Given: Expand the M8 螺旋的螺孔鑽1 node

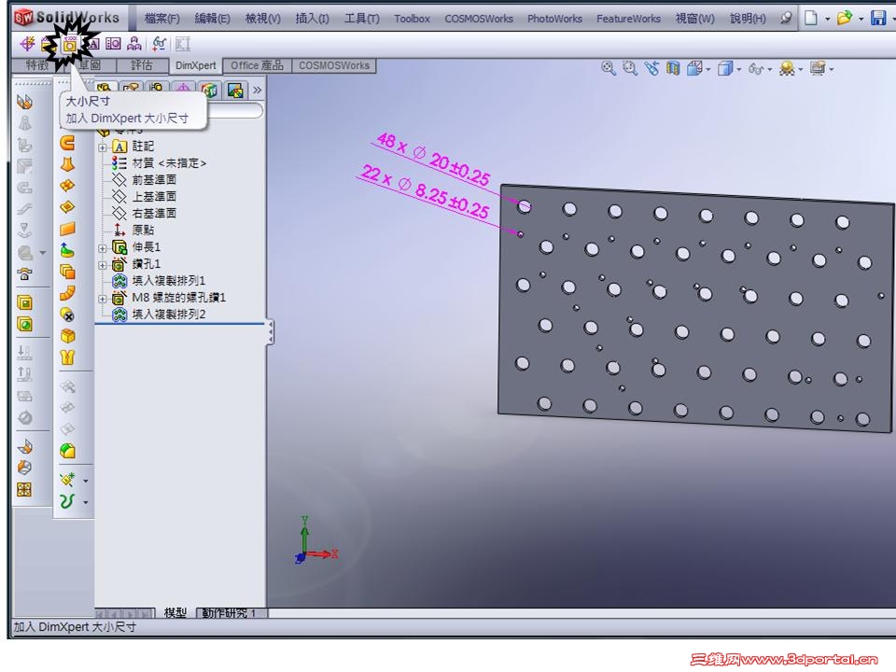Looking at the screenshot, I should pos(103,299).
